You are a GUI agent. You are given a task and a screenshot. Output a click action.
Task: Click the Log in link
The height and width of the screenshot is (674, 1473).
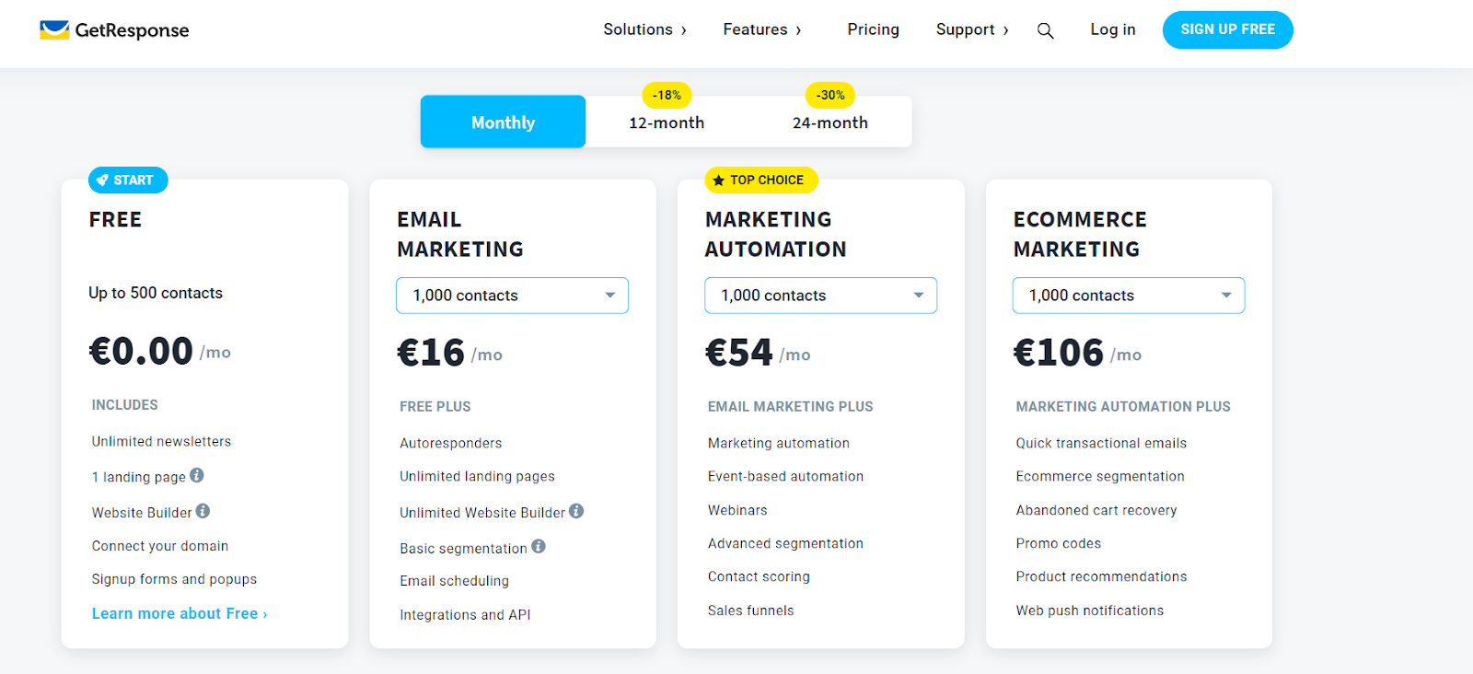coord(1112,29)
